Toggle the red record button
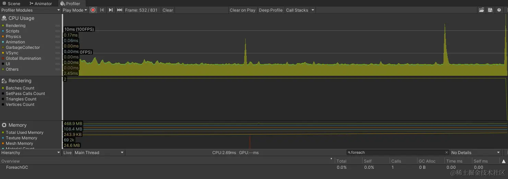The image size is (508, 179). (x=93, y=10)
